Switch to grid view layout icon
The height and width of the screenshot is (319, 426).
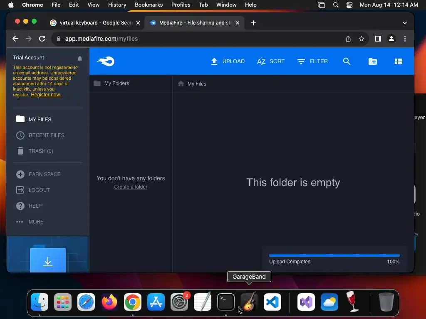pyautogui.click(x=399, y=61)
